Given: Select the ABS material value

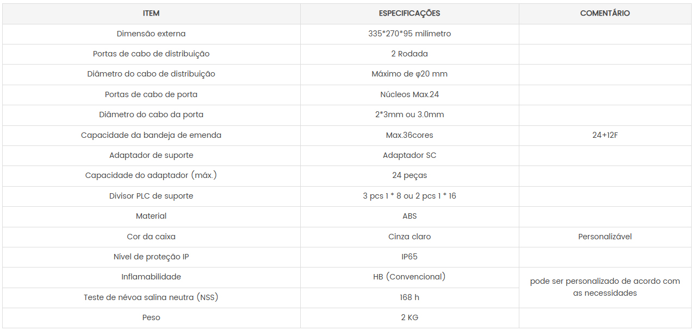Looking at the screenshot, I should pyautogui.click(x=409, y=216).
